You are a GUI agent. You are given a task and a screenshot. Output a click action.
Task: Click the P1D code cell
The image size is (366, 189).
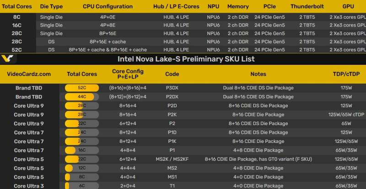pyautogui.click(x=172, y=132)
